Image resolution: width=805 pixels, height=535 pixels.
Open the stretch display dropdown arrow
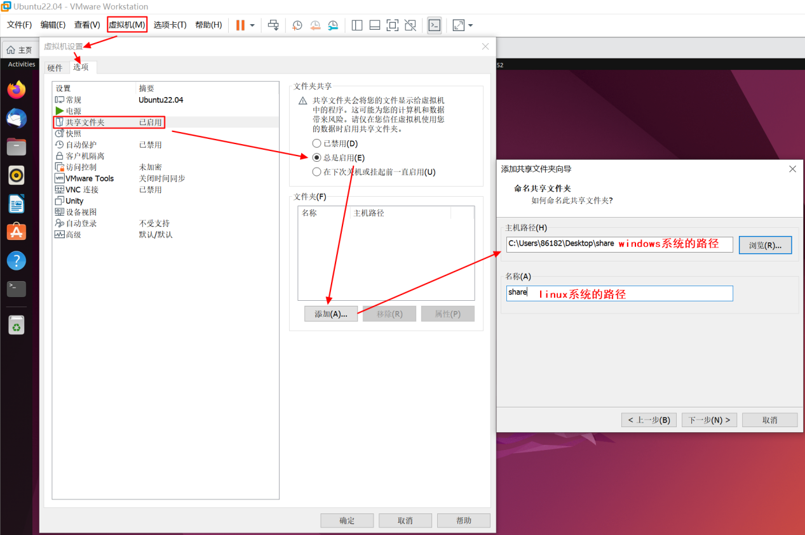click(471, 25)
